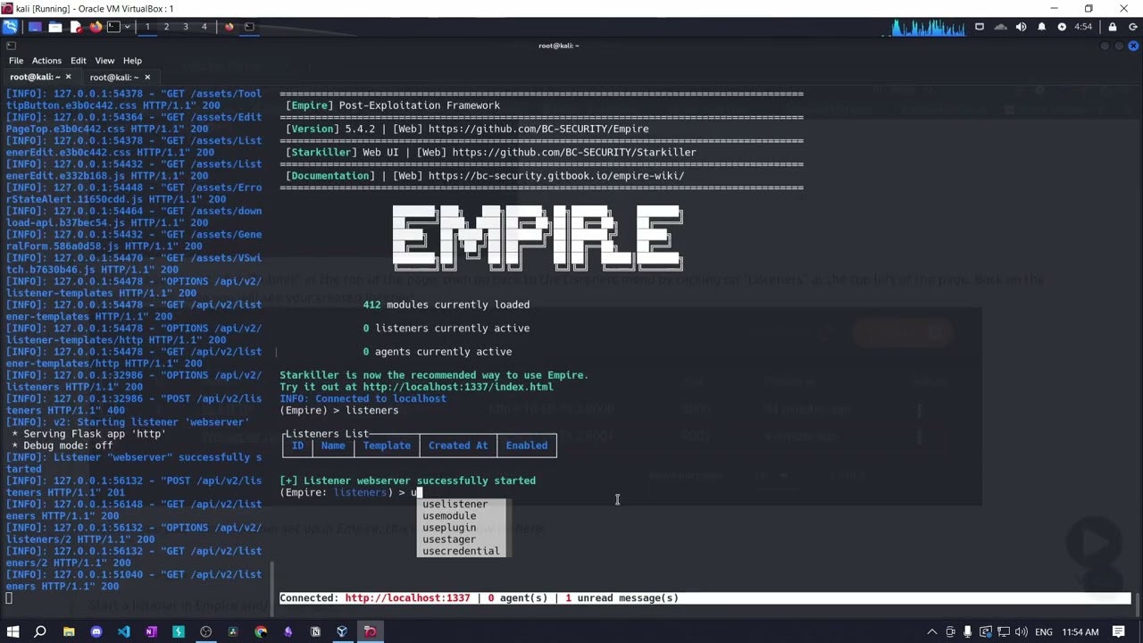The width and height of the screenshot is (1143, 643).
Task: Click the Created At column header
Action: [458, 446]
